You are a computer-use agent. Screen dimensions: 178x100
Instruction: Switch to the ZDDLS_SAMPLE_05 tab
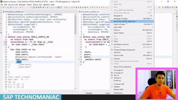(x=90, y=12)
